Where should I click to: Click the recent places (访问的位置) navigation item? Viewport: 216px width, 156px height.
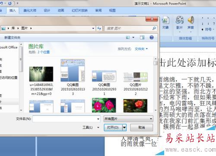[x=9, y=78]
